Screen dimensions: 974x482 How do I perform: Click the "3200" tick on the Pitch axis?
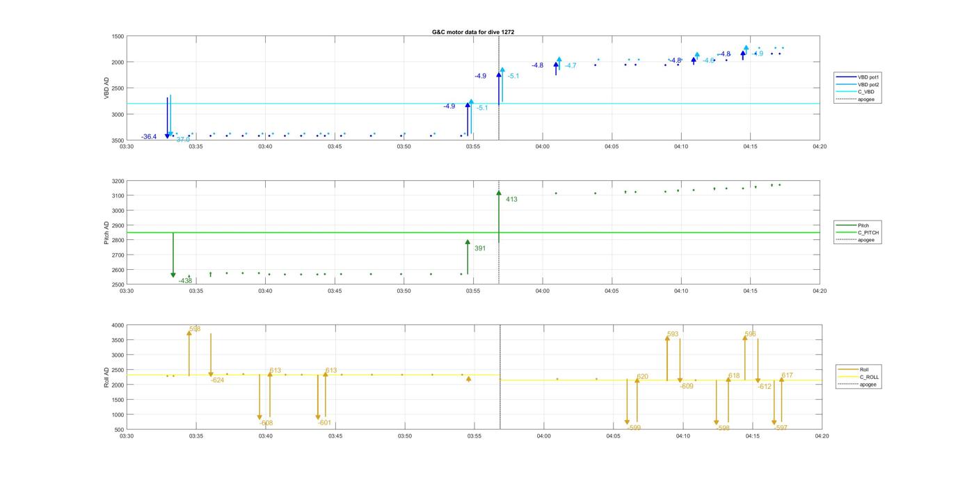coord(118,182)
